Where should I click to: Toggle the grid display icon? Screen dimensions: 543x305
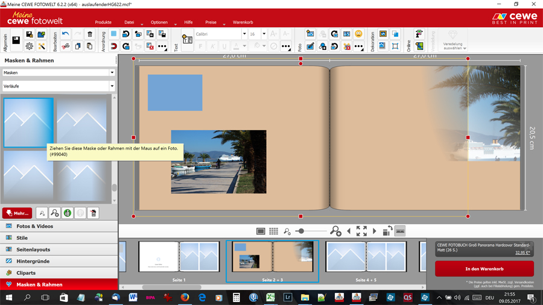click(113, 34)
